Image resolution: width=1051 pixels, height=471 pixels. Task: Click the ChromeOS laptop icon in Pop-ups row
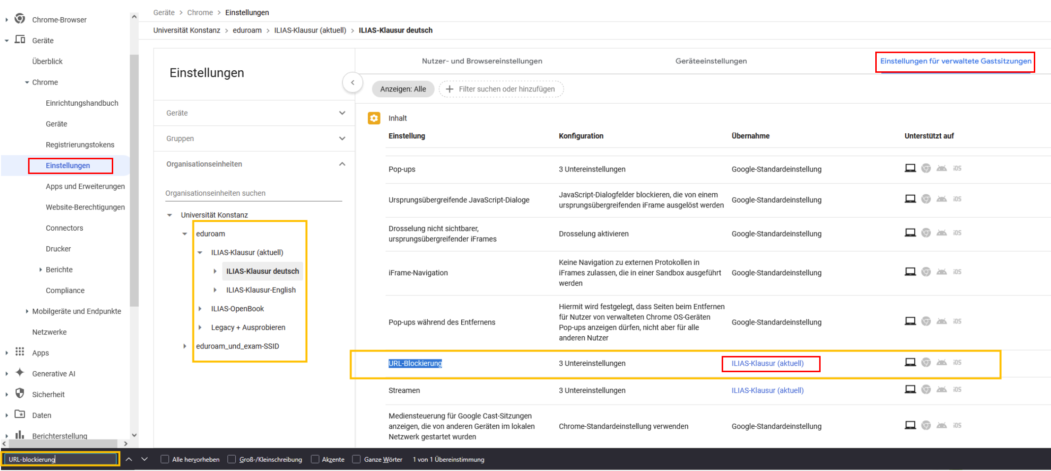coord(910,168)
